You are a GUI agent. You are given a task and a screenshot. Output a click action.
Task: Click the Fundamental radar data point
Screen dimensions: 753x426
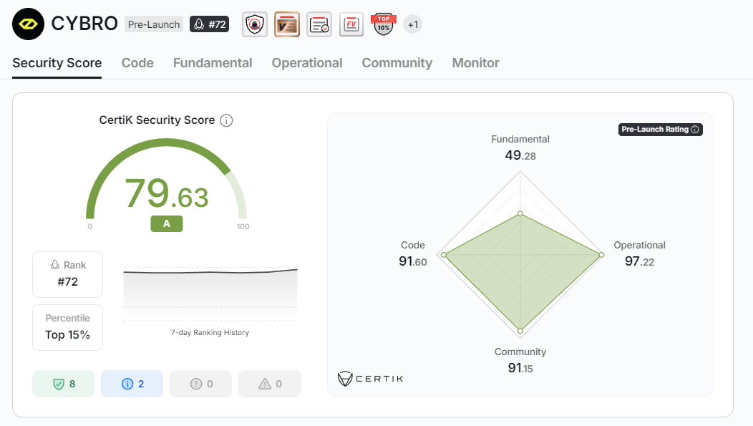coord(520,213)
